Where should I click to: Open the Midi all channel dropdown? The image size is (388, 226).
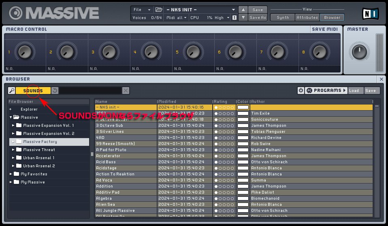click(177, 17)
